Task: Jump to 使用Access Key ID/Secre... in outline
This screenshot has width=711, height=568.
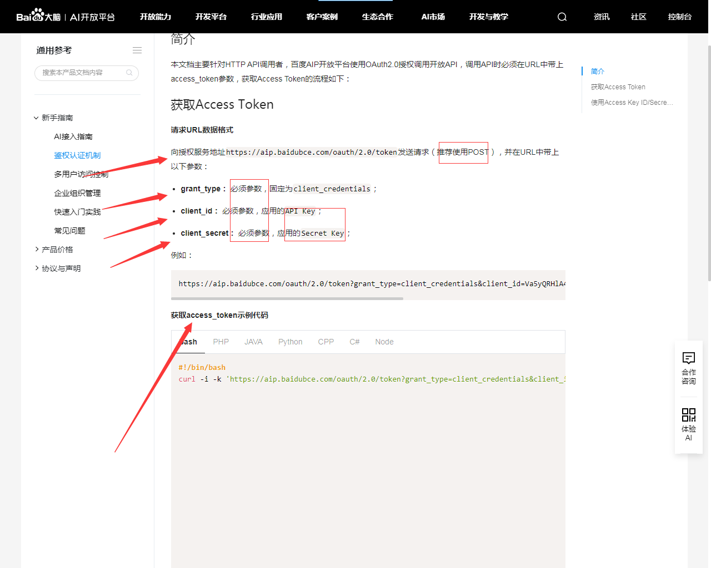Action: (x=632, y=103)
